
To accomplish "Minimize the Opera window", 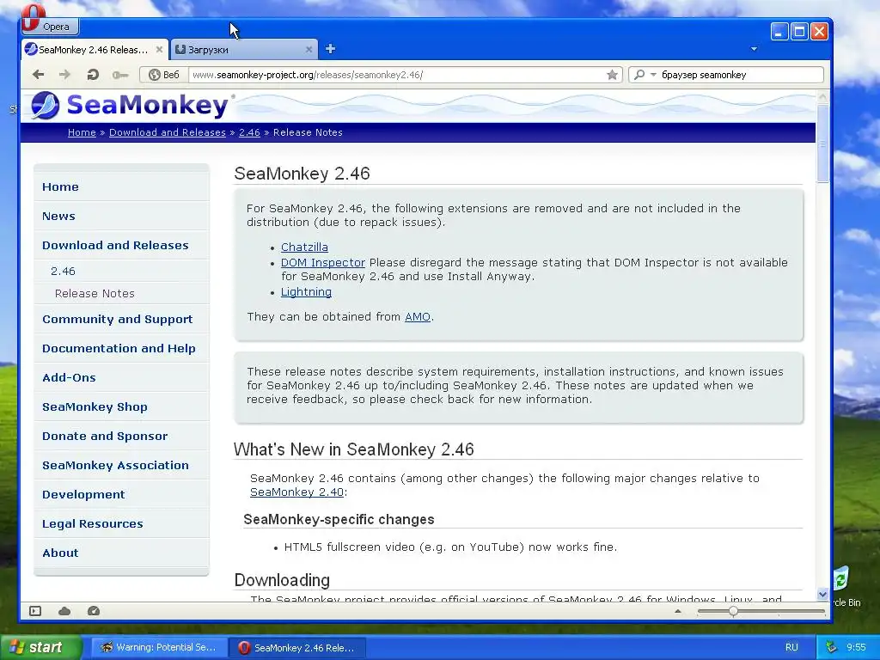I will pos(779,32).
